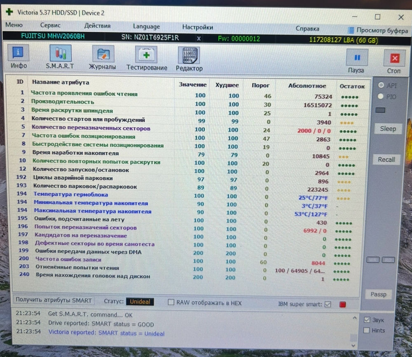Viewport: 412px width, 357px height.
Task: Click the Recall button
Action: pyautogui.click(x=386, y=159)
